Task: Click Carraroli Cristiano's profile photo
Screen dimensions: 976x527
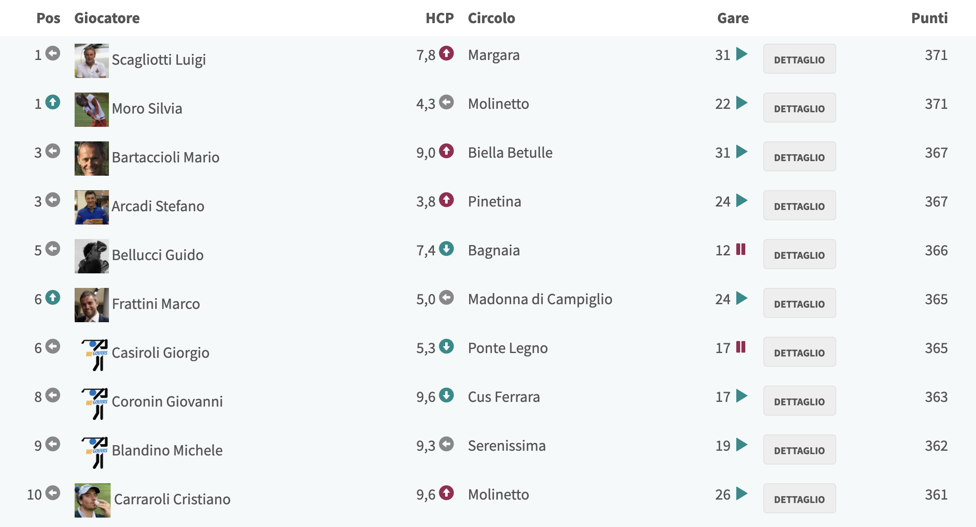Action: [93, 500]
